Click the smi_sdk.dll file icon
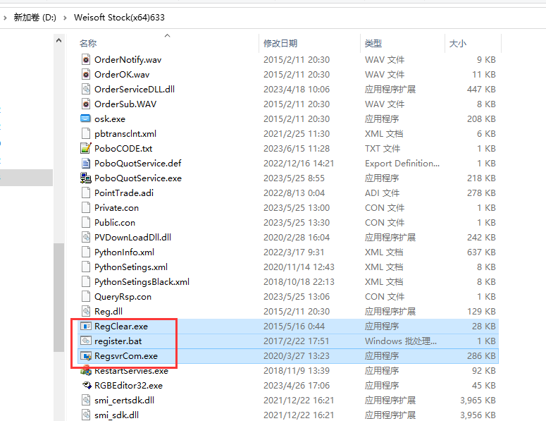This screenshot has height=421, width=546. click(x=86, y=415)
